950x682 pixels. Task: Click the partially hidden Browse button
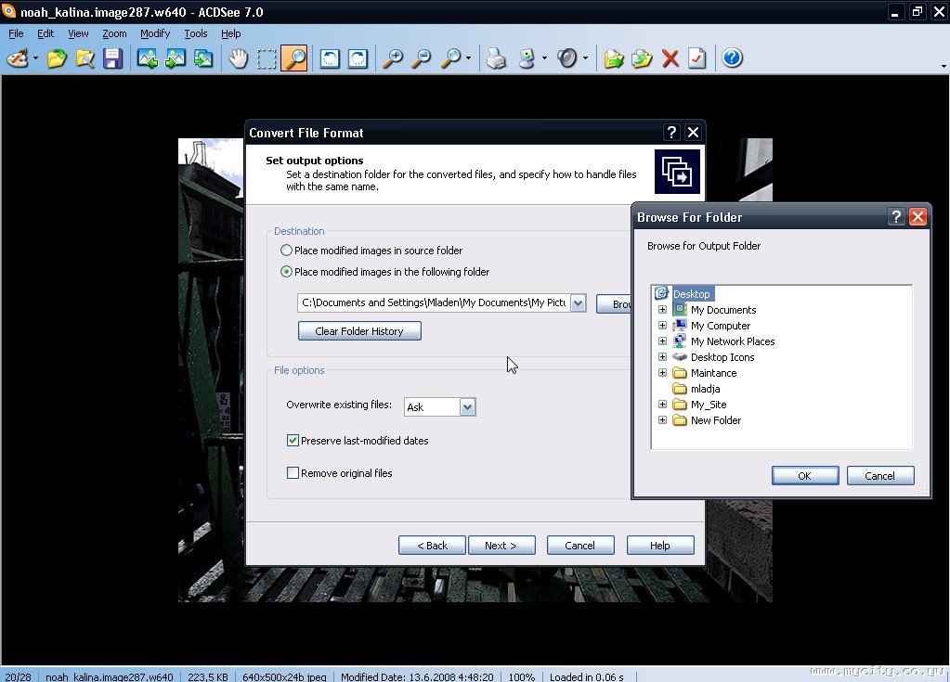[614, 303]
